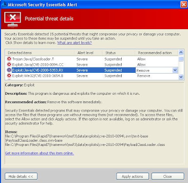Click the list scrollbar down arrow
188x183 pixels.
pos(181,77)
